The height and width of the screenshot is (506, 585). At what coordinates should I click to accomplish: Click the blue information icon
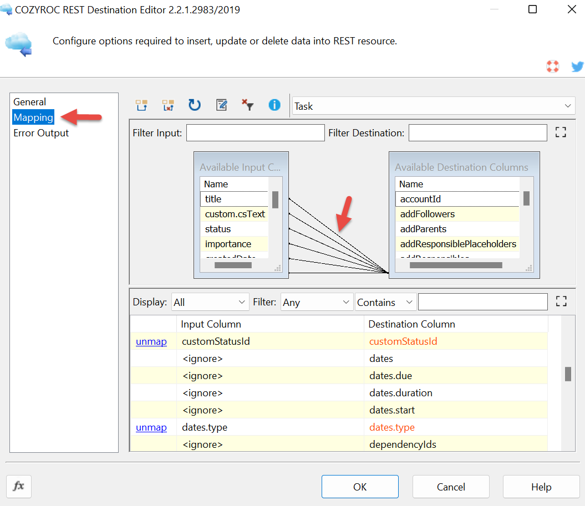tap(274, 105)
